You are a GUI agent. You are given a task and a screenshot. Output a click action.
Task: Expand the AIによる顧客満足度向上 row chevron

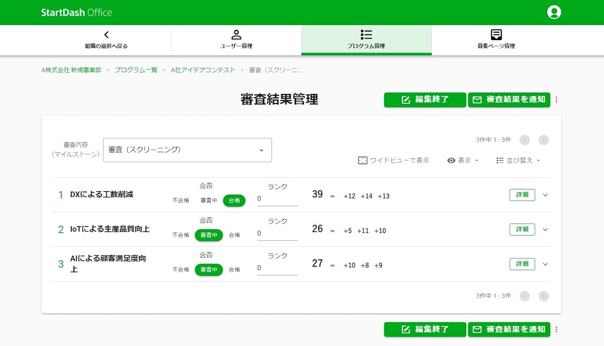545,264
